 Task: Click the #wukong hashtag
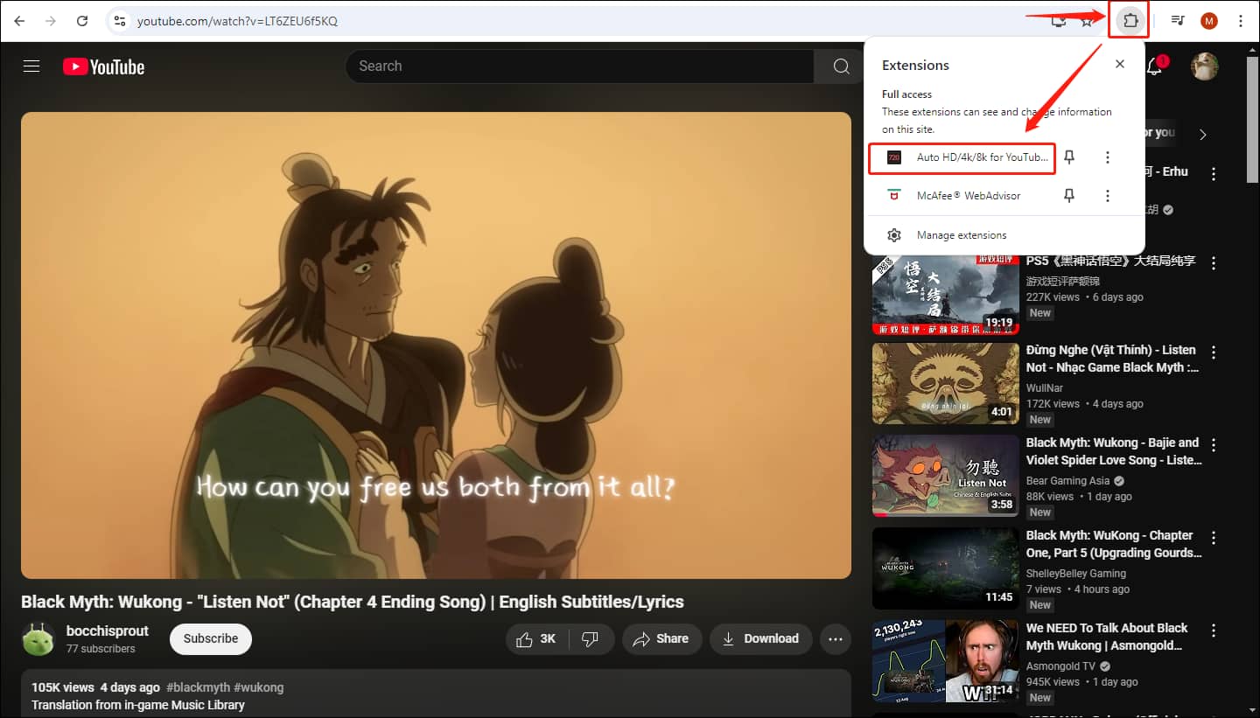[x=259, y=687]
